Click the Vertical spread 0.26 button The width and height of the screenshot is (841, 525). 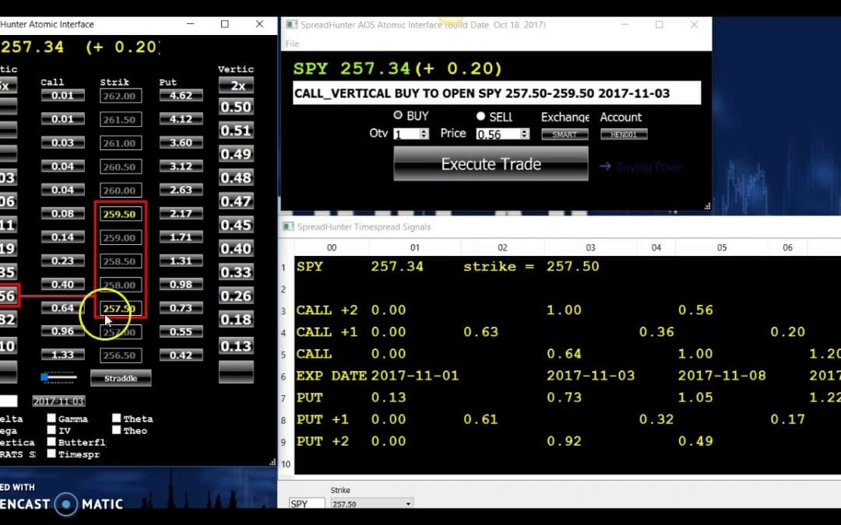(x=236, y=296)
